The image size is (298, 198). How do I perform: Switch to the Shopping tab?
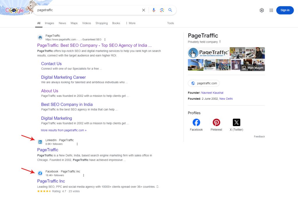tap(102, 23)
